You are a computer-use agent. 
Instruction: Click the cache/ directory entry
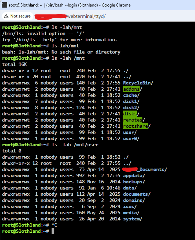[x=131, y=95]
